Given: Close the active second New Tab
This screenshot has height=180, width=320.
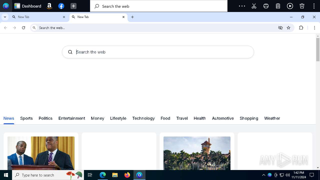Looking at the screenshot, I should coord(123,17).
